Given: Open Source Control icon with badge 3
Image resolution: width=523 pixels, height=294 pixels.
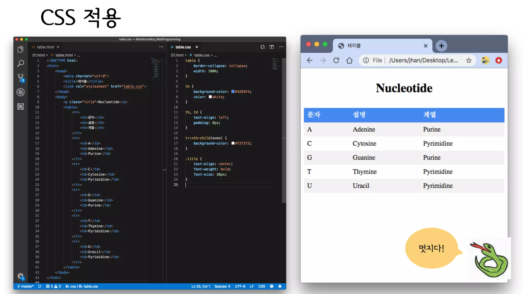Looking at the screenshot, I should tap(20, 78).
